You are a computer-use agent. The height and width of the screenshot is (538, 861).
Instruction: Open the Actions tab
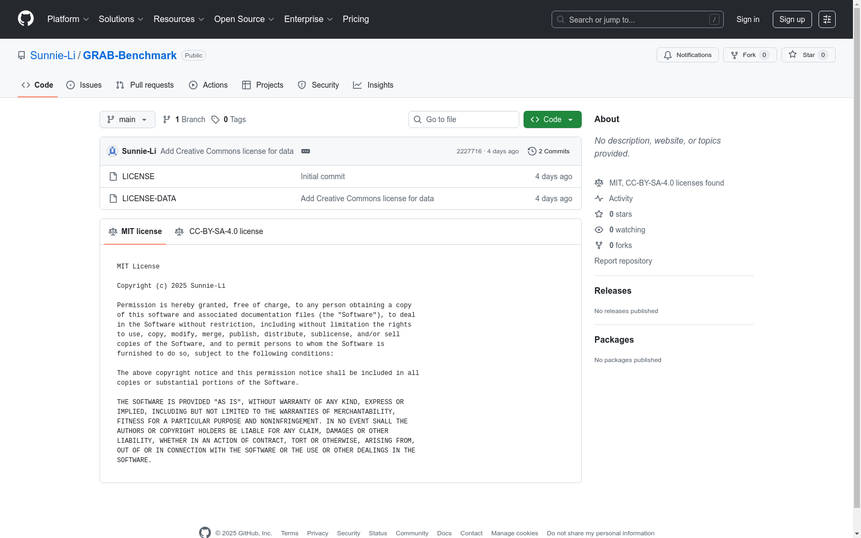click(x=208, y=85)
